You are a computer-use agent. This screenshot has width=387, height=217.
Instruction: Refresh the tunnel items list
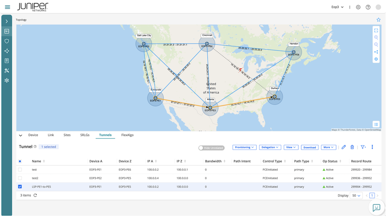coord(35,195)
